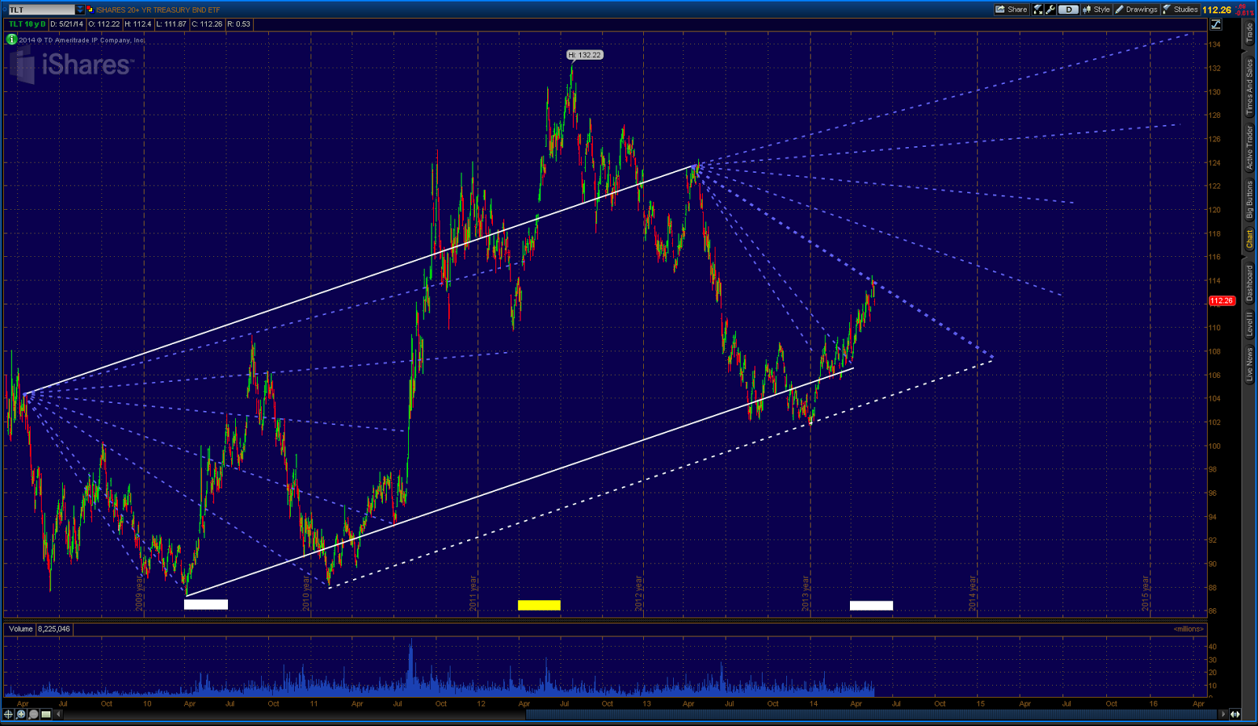
Task: Click the zoom in magnifier icon
Action: coord(20,714)
